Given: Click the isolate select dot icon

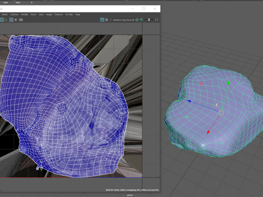Looking at the screenshot, I should (x=16, y=20).
